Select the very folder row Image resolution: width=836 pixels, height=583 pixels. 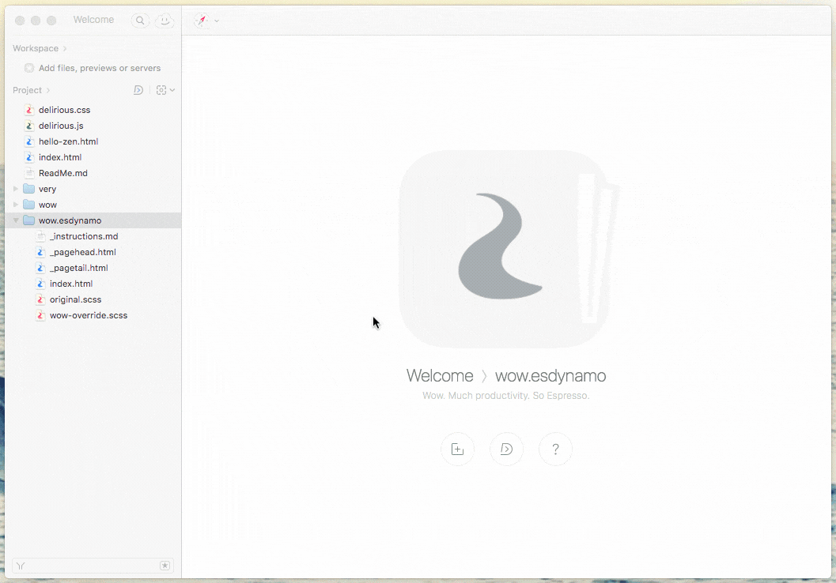coord(93,189)
